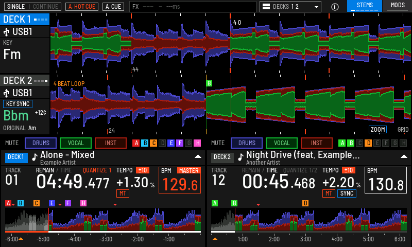
Task: Click Deck 1 USB1 source icon
Action: [x=6, y=32]
